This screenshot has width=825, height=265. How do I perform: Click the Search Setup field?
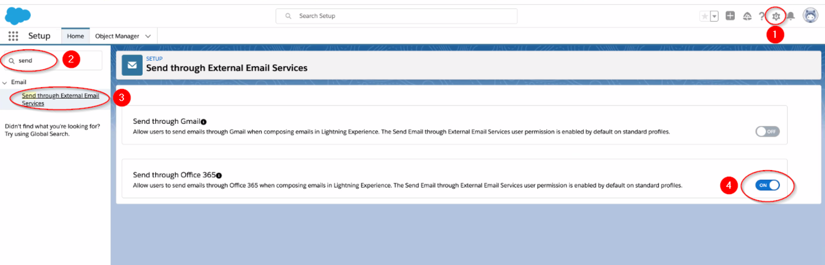(x=396, y=16)
